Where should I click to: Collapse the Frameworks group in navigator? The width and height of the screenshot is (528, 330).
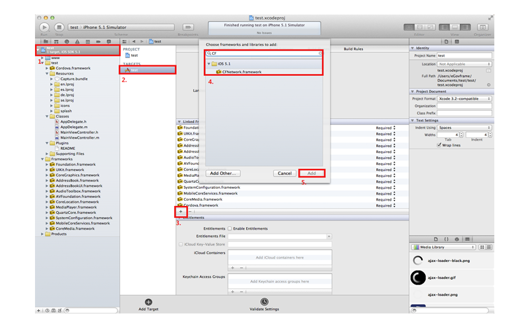click(43, 159)
